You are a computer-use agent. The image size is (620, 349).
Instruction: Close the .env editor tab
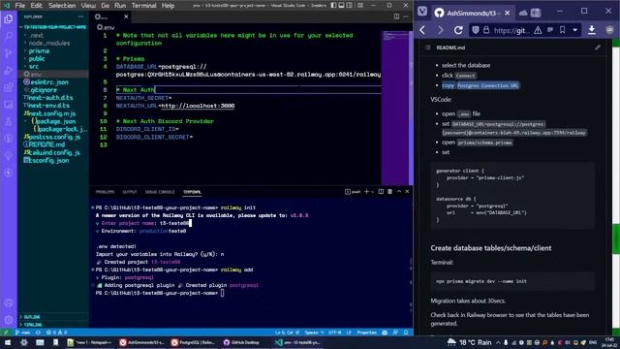126,16
